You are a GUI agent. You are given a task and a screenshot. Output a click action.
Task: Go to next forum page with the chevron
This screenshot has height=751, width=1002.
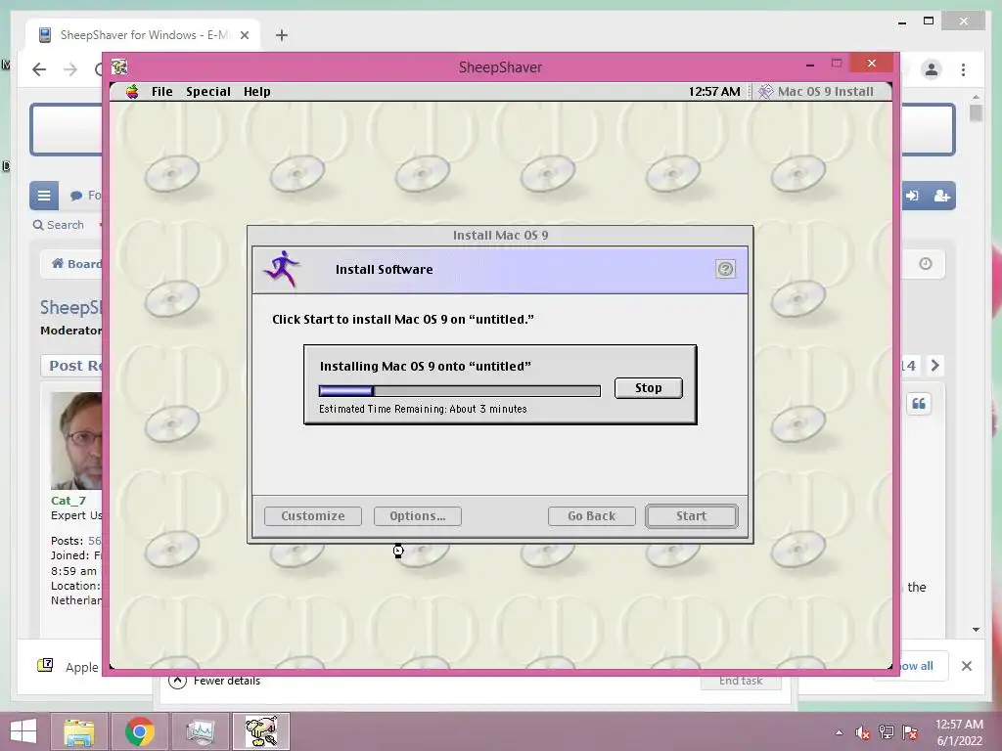[934, 366]
